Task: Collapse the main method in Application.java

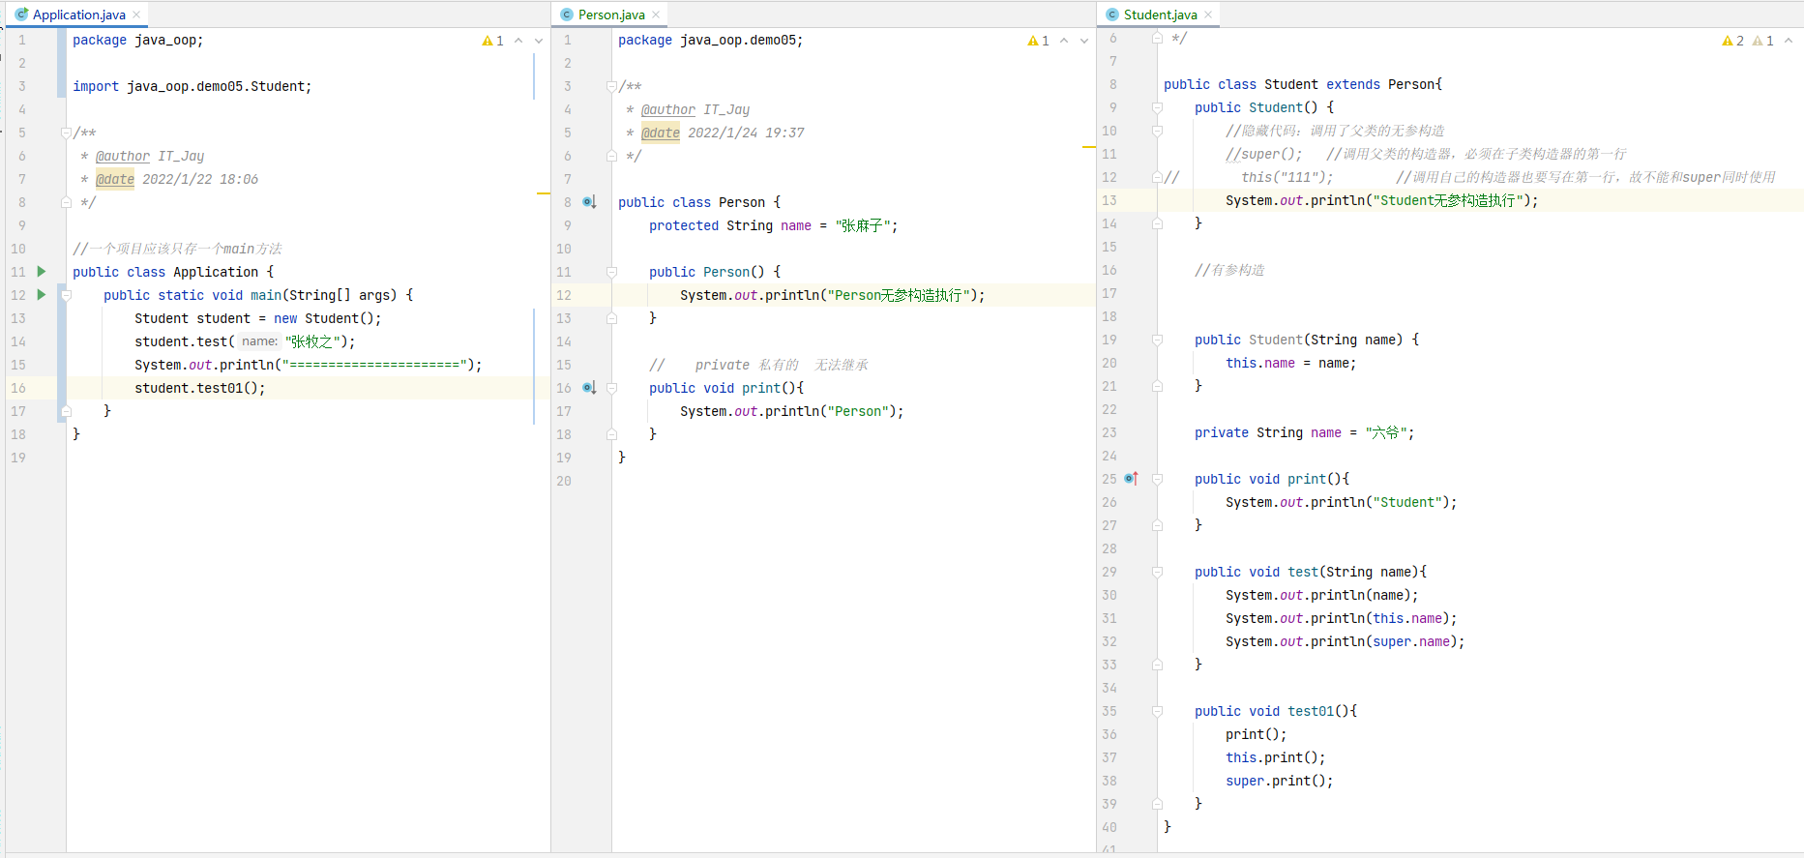Action: [x=66, y=295]
